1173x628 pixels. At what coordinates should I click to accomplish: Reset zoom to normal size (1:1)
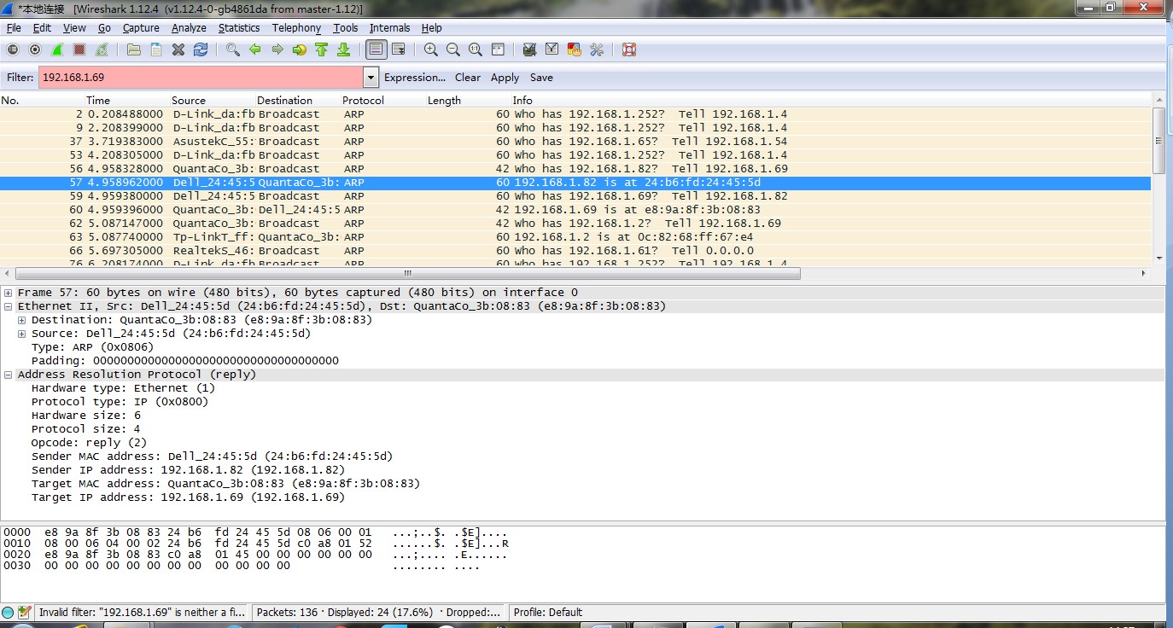(476, 49)
